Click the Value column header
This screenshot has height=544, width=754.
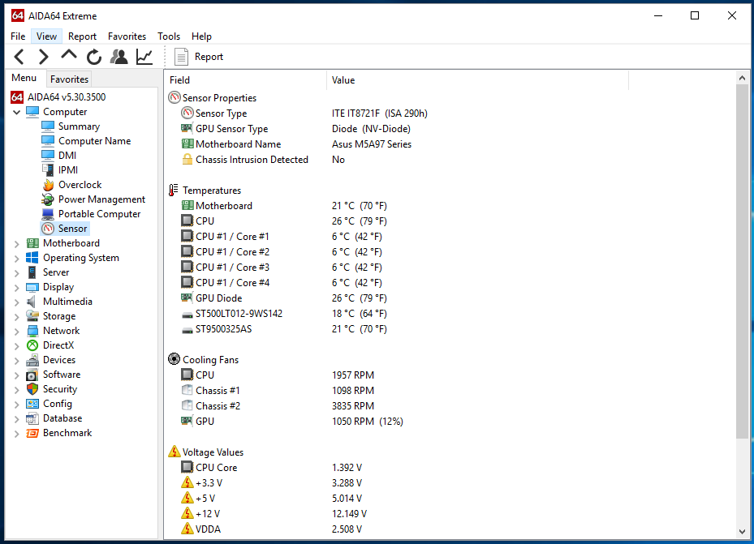pyautogui.click(x=477, y=80)
